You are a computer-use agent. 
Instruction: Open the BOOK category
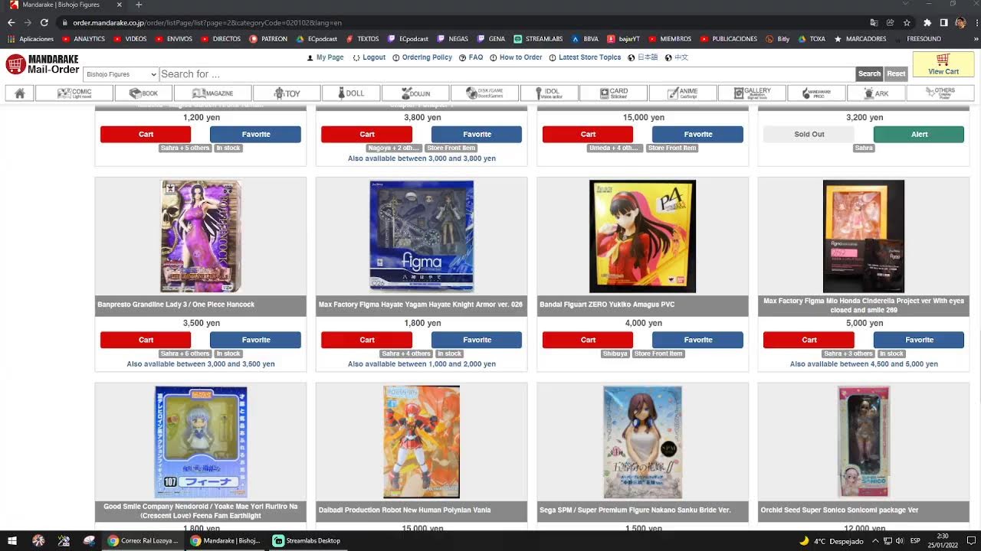(144, 93)
